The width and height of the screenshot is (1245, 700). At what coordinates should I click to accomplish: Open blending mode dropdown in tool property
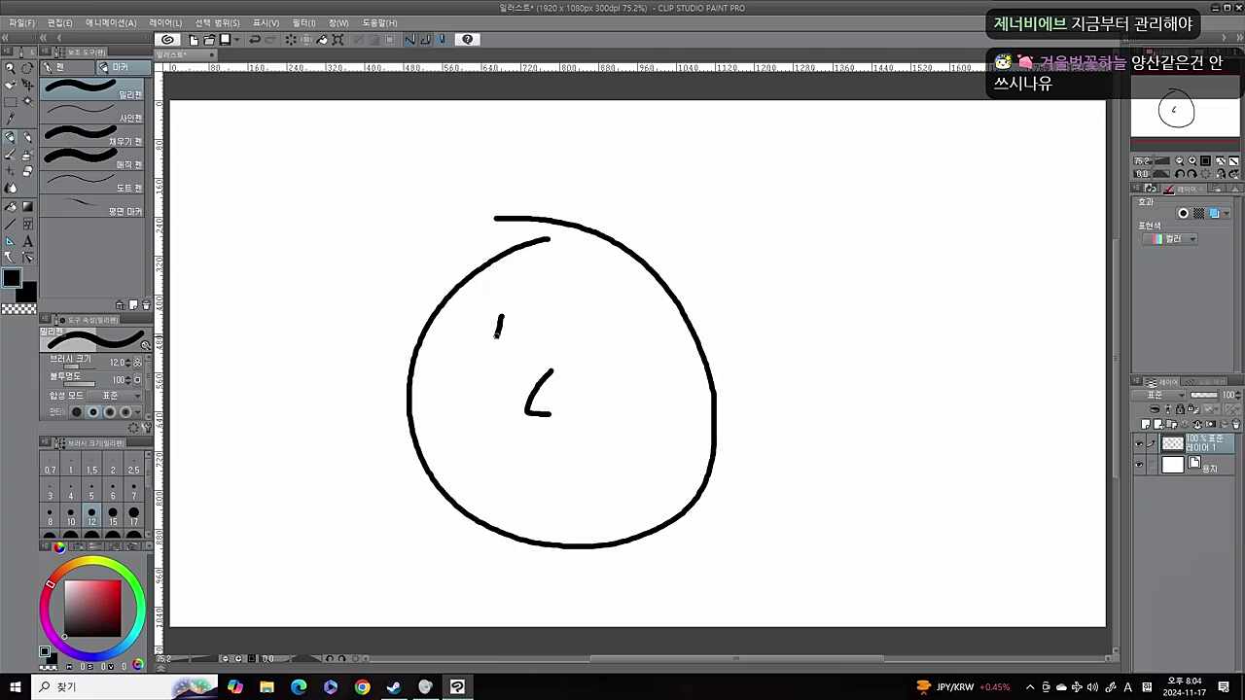click(x=114, y=396)
